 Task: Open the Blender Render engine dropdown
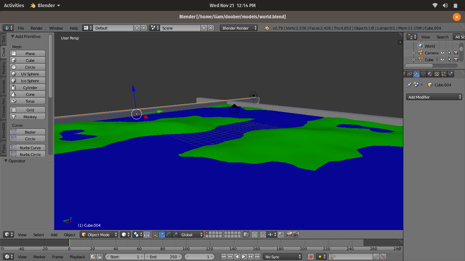239,28
